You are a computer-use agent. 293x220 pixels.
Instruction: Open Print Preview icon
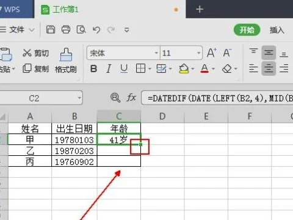(x=81, y=30)
